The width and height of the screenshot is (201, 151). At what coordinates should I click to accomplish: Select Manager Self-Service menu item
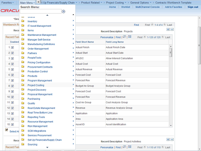tap(39, 40)
